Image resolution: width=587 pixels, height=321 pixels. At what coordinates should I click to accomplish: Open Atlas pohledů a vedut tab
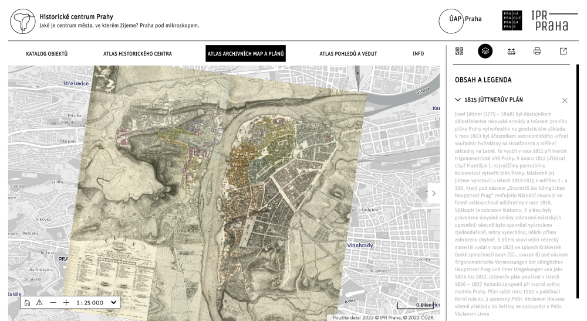pos(348,54)
